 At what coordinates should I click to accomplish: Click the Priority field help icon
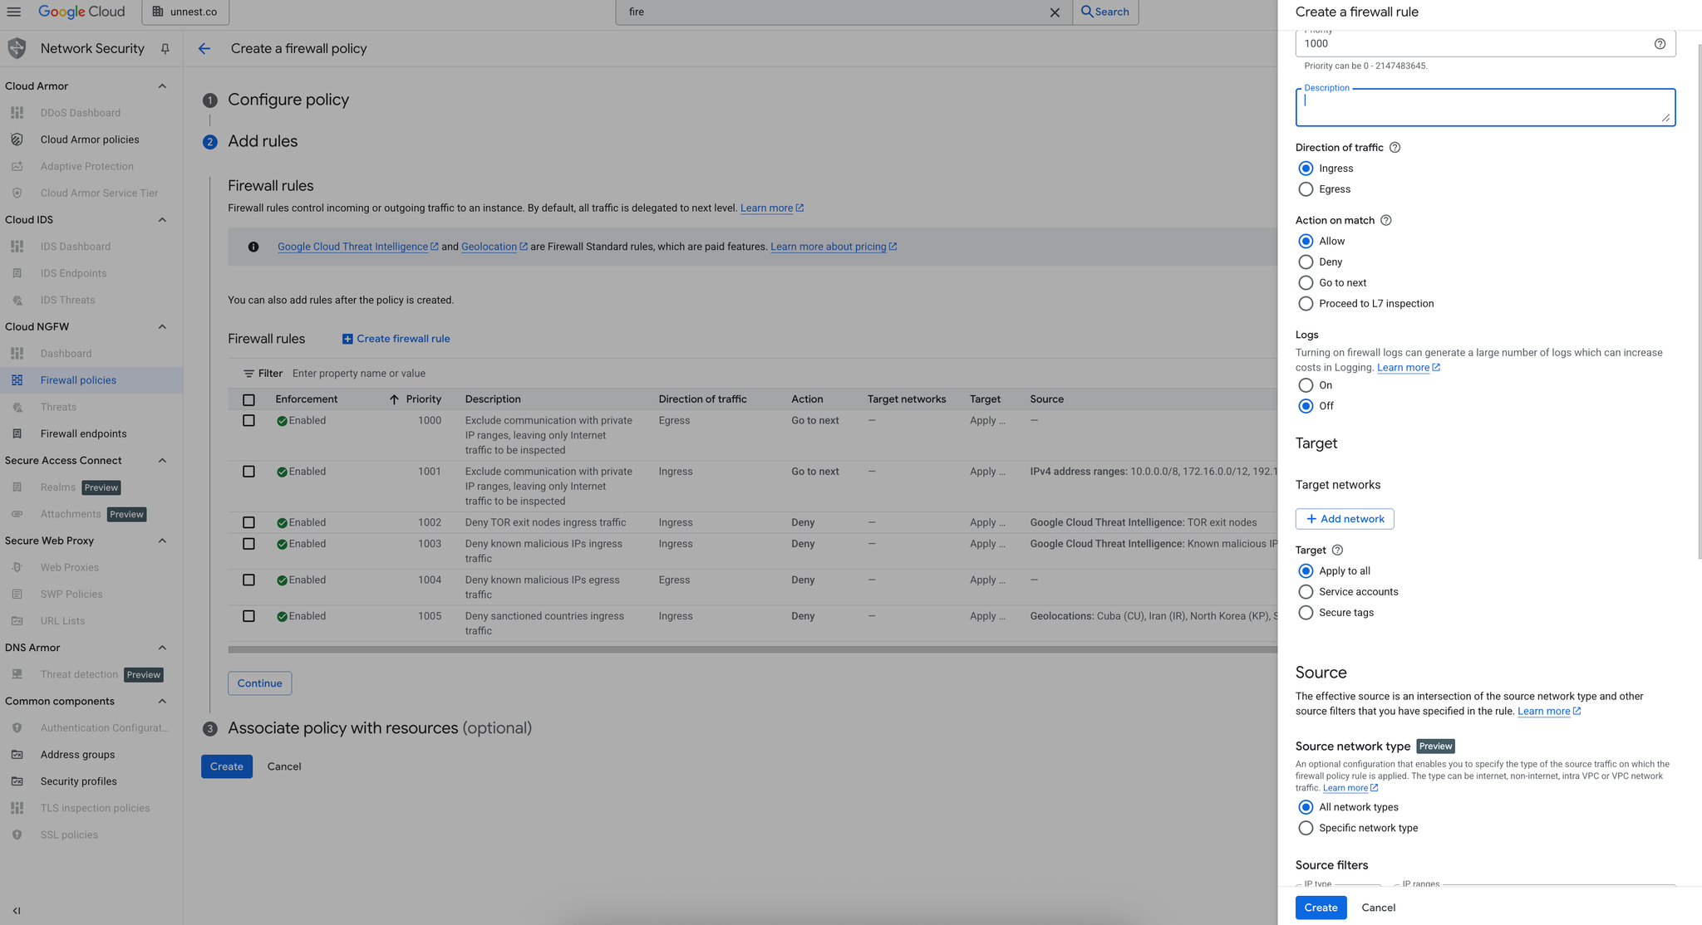tap(1659, 44)
